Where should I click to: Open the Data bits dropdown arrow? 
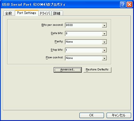104,33
